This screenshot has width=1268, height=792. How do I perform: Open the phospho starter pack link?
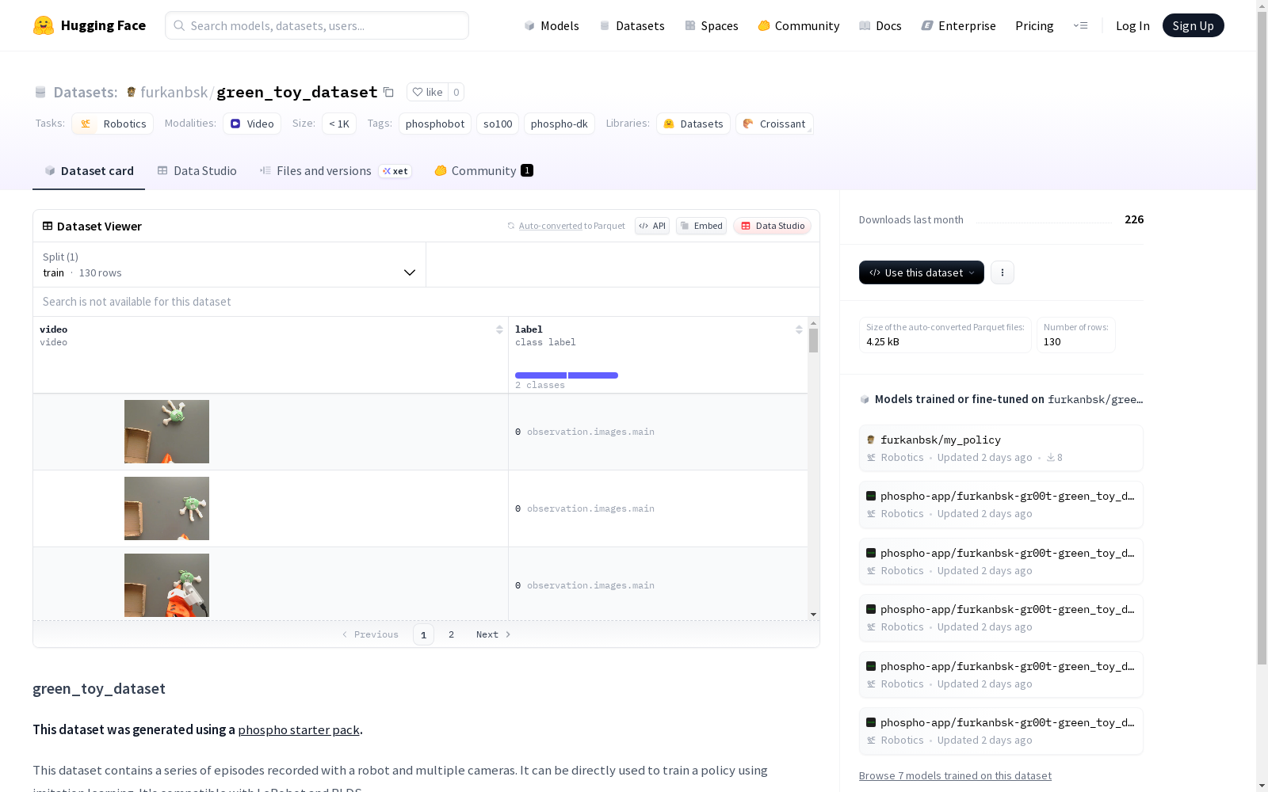click(299, 729)
